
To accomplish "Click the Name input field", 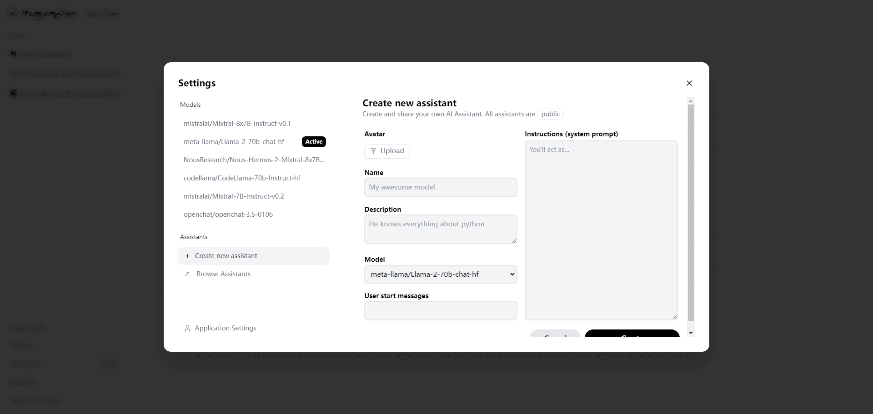I will point(441,187).
